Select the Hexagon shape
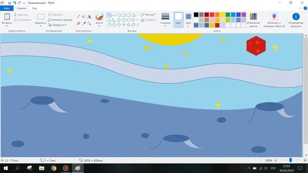 coord(128,20)
